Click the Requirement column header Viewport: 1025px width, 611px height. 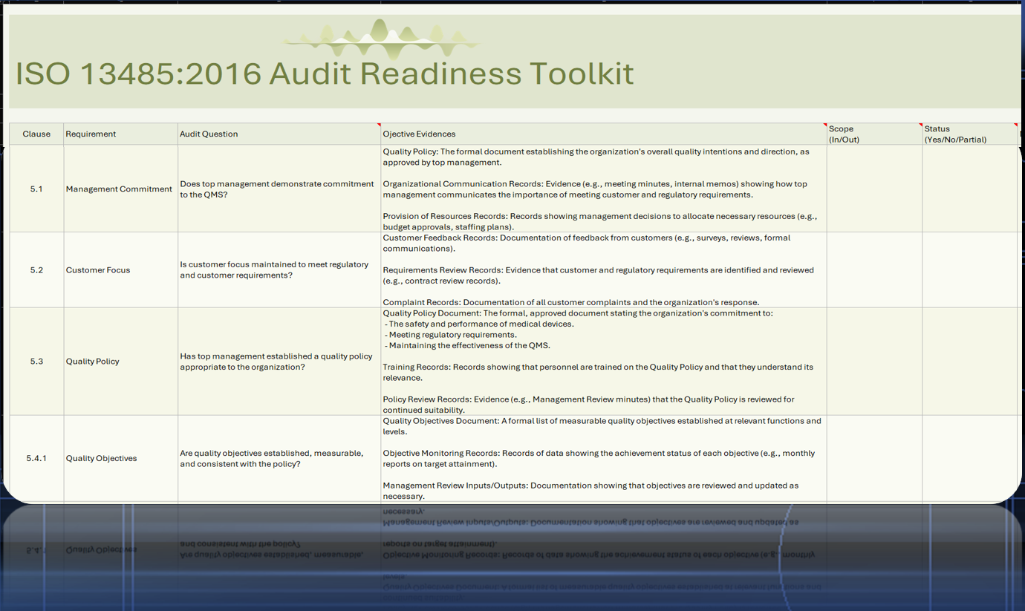click(91, 134)
